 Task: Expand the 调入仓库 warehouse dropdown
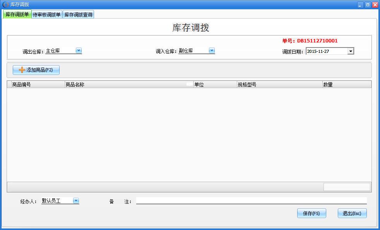pyautogui.click(x=212, y=51)
